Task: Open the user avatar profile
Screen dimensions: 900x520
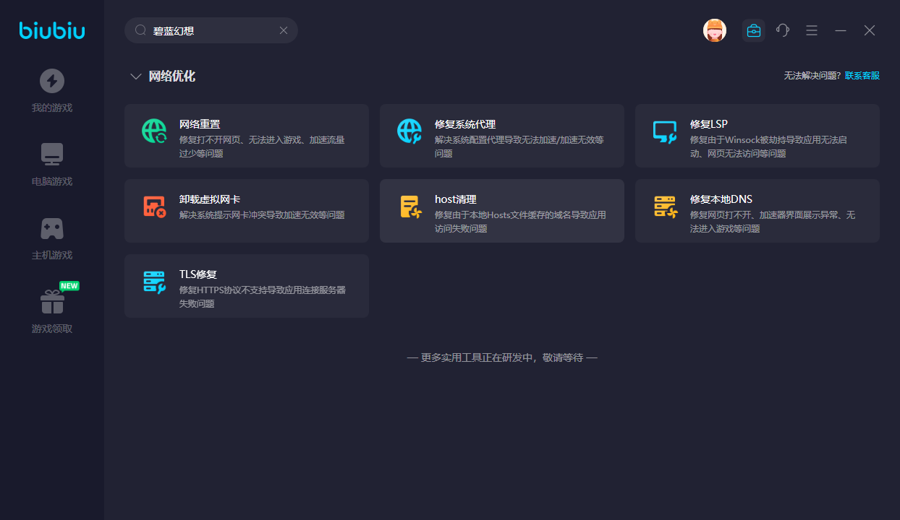Action: pos(714,30)
